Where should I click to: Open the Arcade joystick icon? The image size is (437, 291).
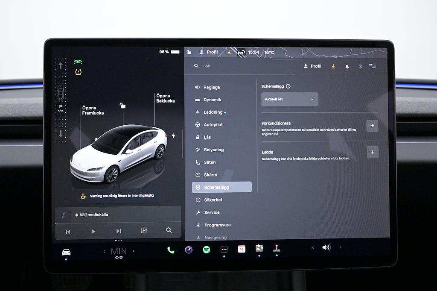tap(277, 249)
